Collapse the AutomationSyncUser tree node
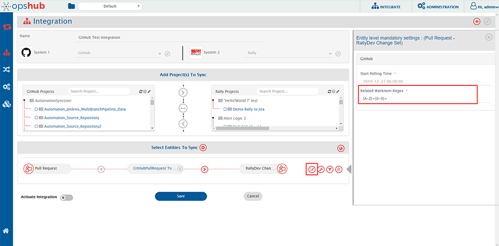Image resolution: width=499 pixels, height=246 pixels. pyautogui.click(x=25, y=101)
